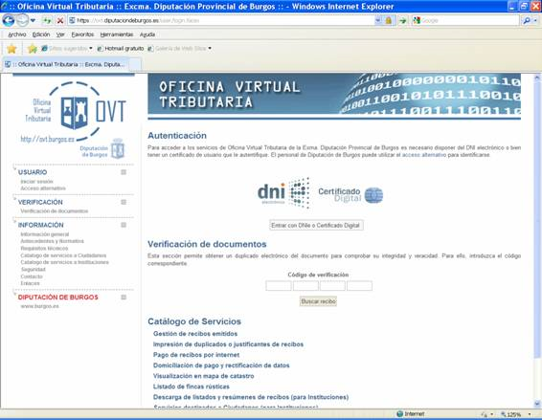Screen dimensions: 542x420
Task: Go forward with the browser Forward arrow
Action: [x=22, y=20]
